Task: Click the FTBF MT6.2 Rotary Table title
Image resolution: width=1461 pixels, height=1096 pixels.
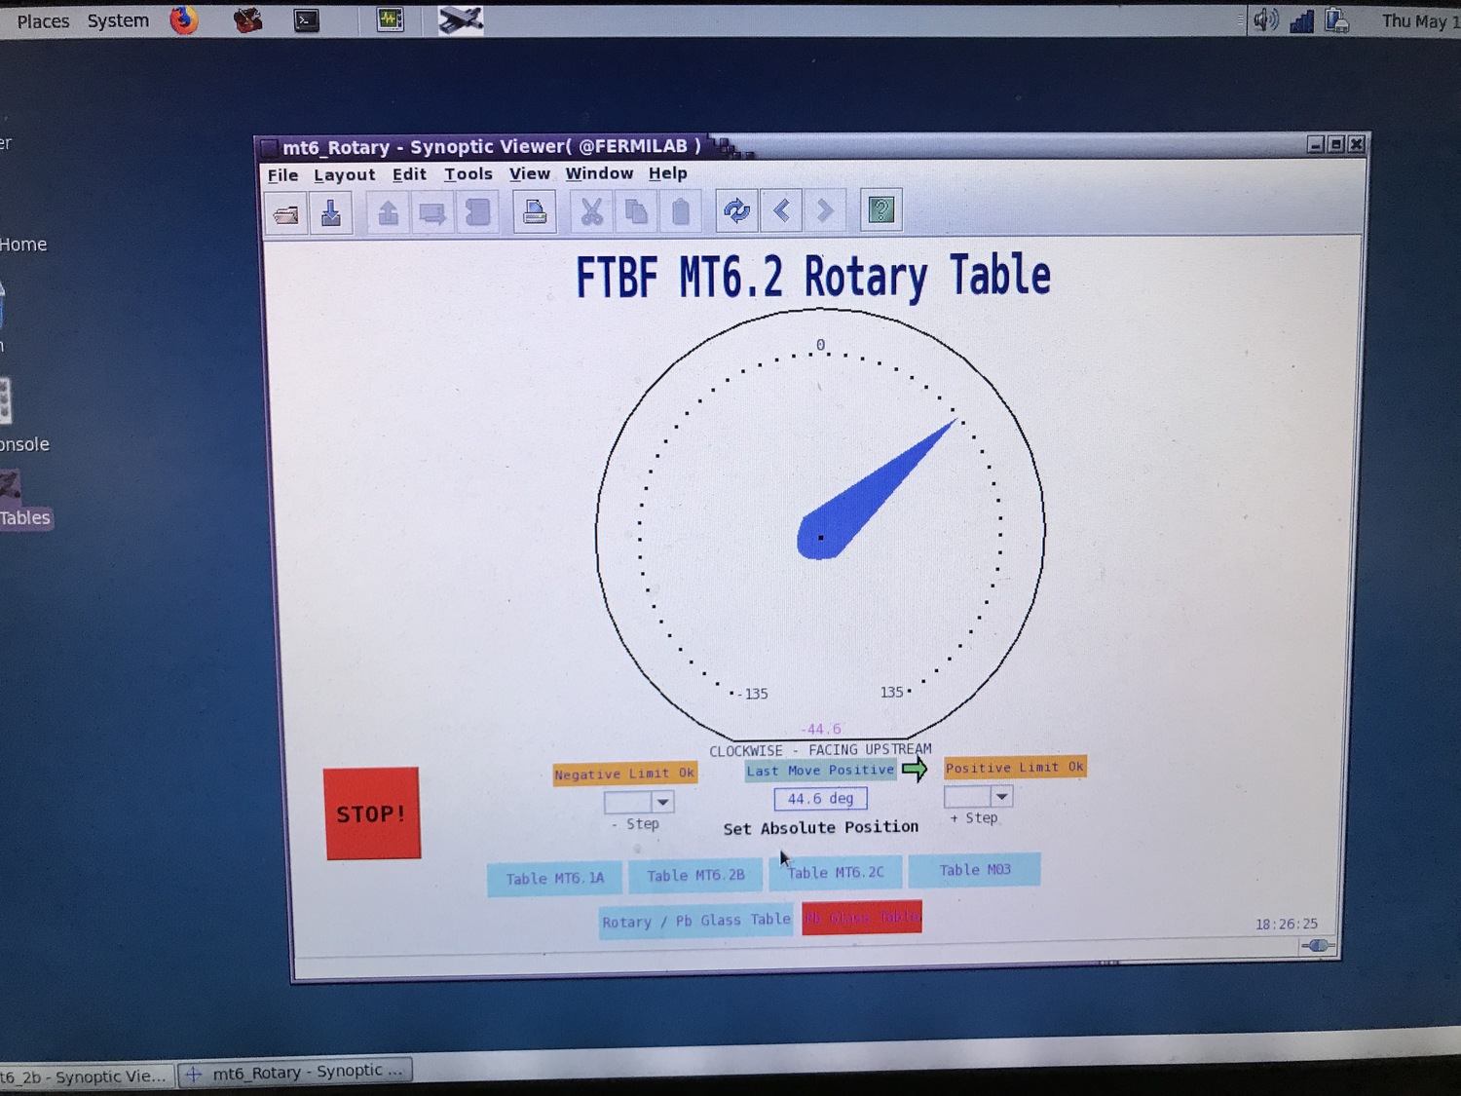Action: (x=813, y=276)
